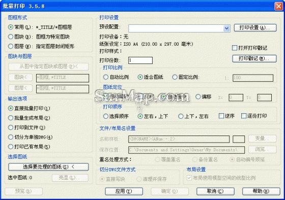The image size is (285, 200).
Task: Click the 选择要处理的图纸(S) < button
Action: click(48, 167)
